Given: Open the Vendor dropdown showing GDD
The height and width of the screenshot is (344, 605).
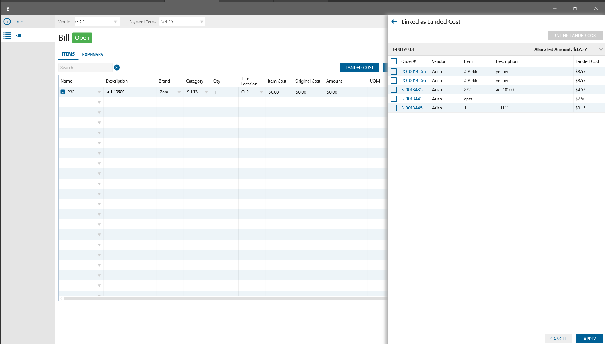Looking at the screenshot, I should point(115,22).
